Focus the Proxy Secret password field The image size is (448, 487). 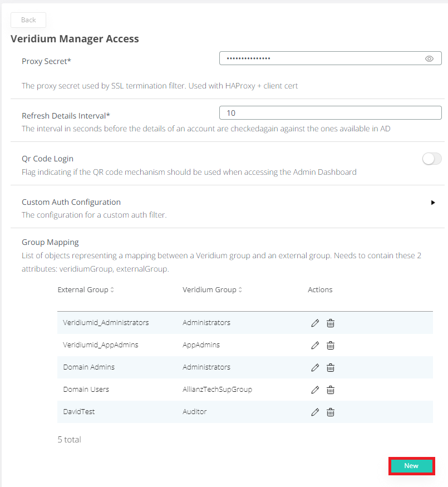point(320,58)
